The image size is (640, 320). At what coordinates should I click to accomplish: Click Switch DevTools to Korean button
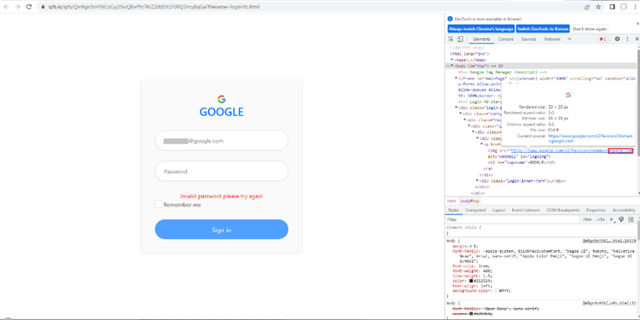(543, 29)
